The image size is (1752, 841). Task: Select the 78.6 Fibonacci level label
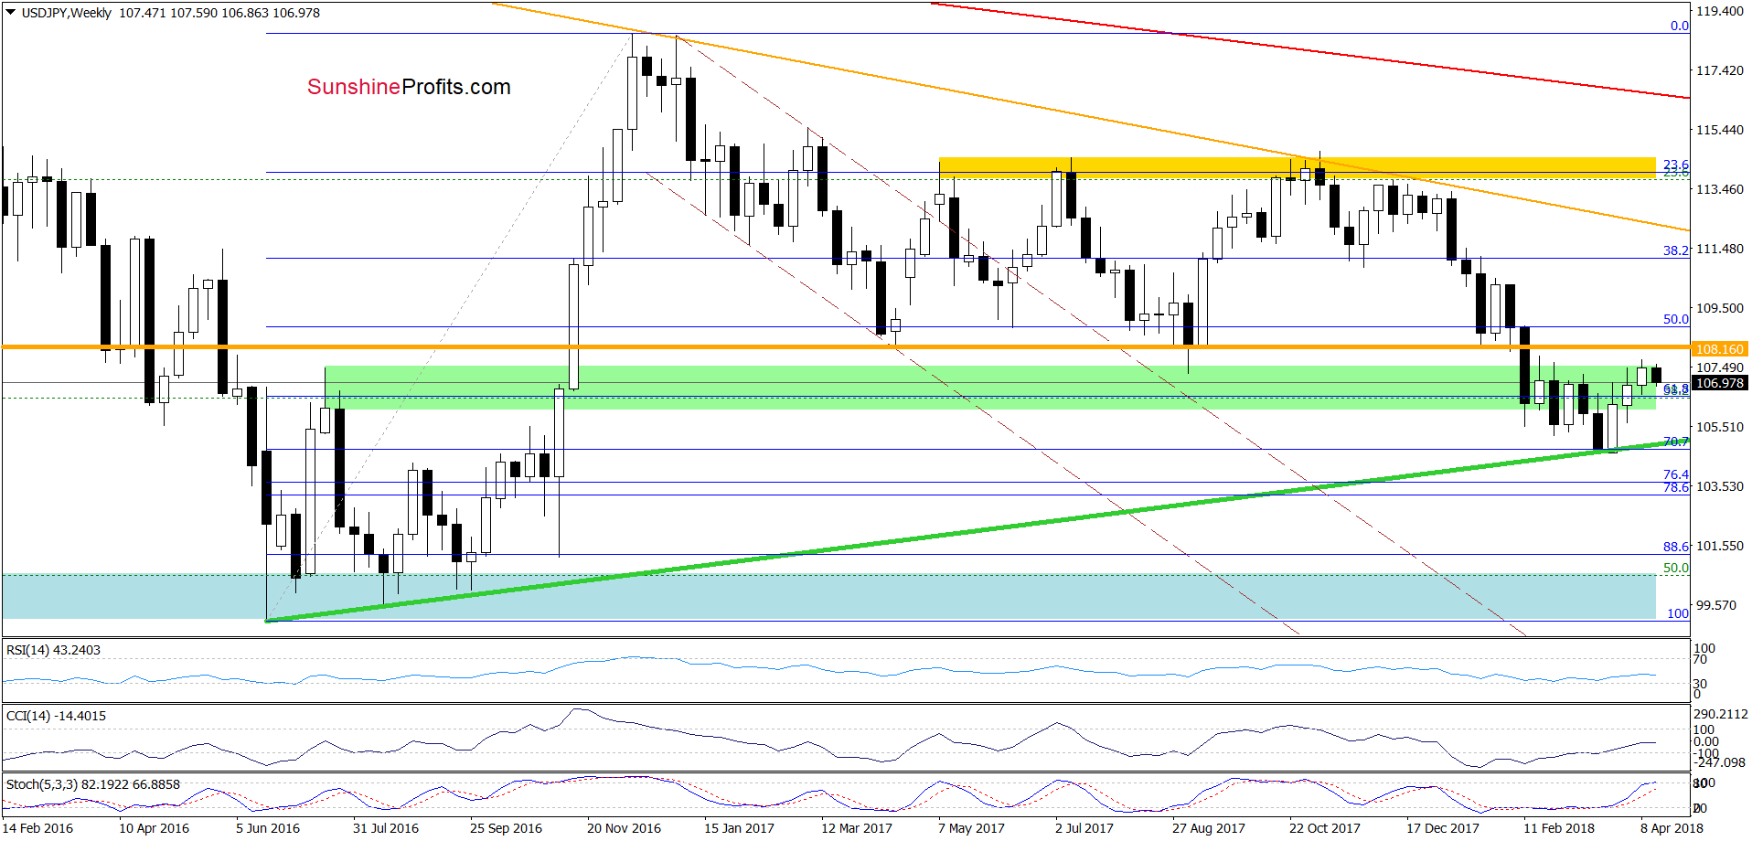coord(1675,487)
